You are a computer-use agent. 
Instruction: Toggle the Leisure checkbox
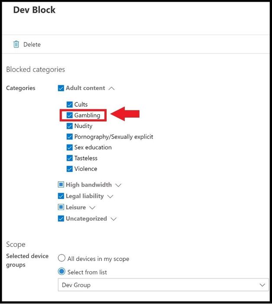61,207
